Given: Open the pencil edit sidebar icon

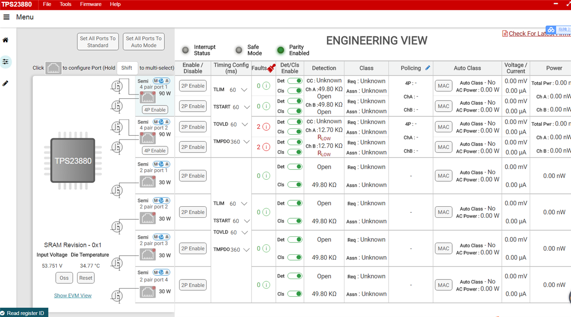Looking at the screenshot, I should click(x=6, y=83).
